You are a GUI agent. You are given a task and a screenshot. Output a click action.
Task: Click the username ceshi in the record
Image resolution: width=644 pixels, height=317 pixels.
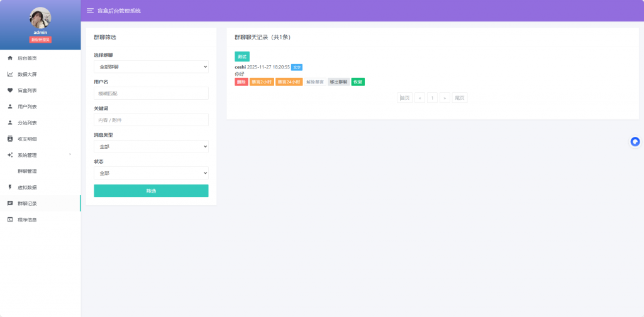240,67
